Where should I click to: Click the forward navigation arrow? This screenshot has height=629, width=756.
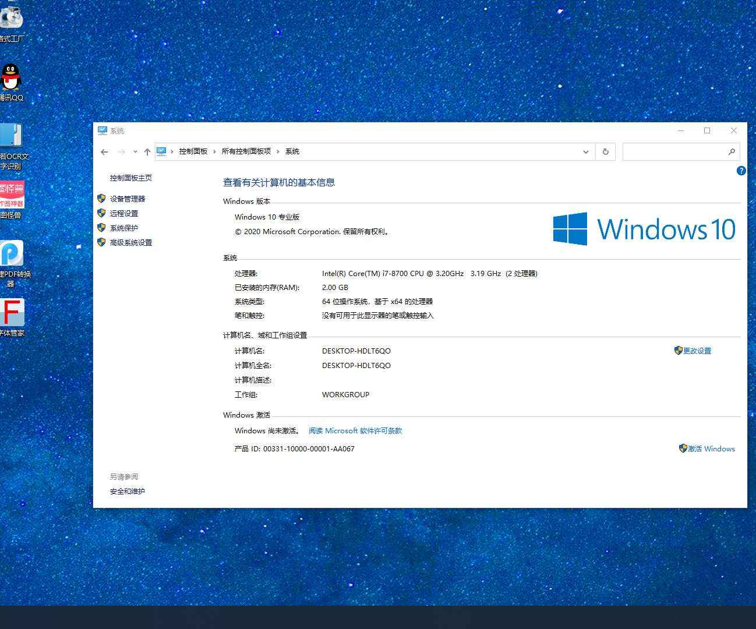(121, 151)
